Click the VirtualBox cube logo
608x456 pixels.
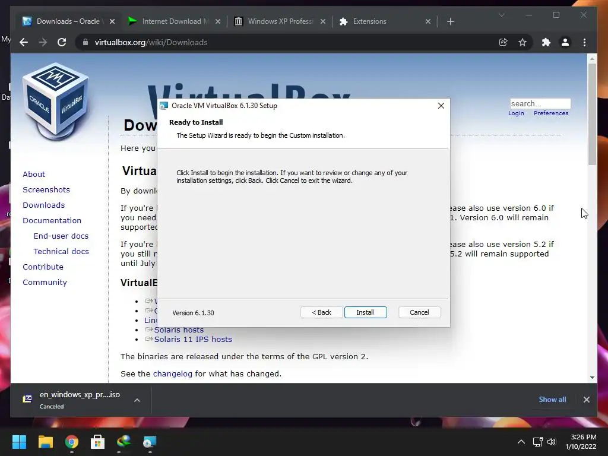(x=56, y=102)
